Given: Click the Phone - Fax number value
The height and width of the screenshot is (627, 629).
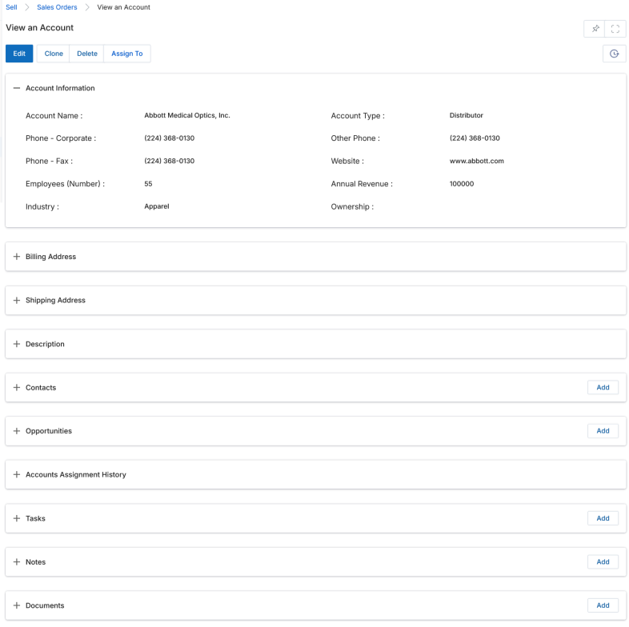Looking at the screenshot, I should (170, 162).
